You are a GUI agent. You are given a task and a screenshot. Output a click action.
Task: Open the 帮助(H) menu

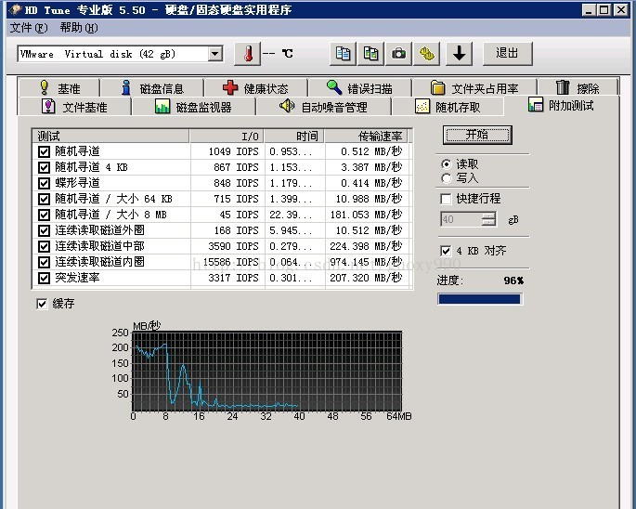79,28
